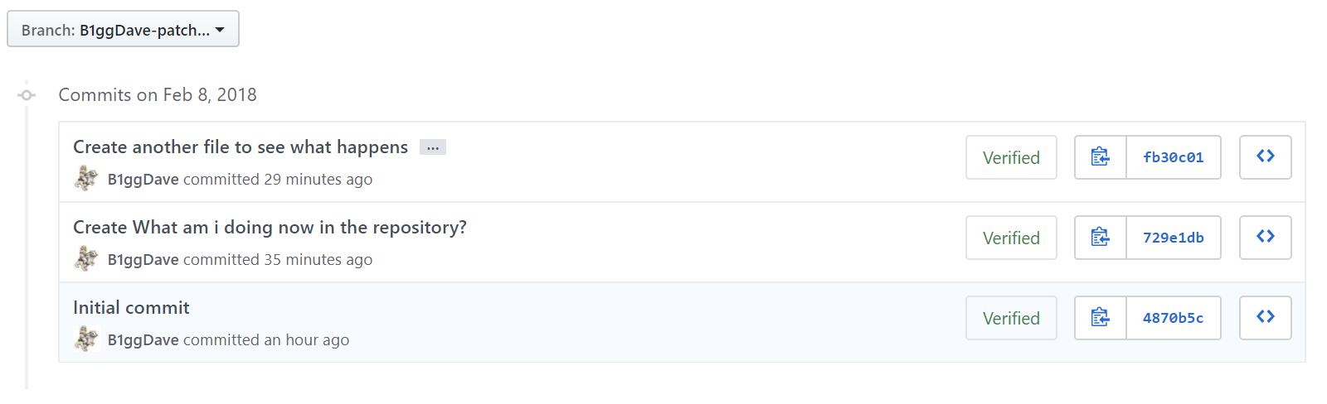Copy full SHA for commit fb30c01

coord(1101,157)
